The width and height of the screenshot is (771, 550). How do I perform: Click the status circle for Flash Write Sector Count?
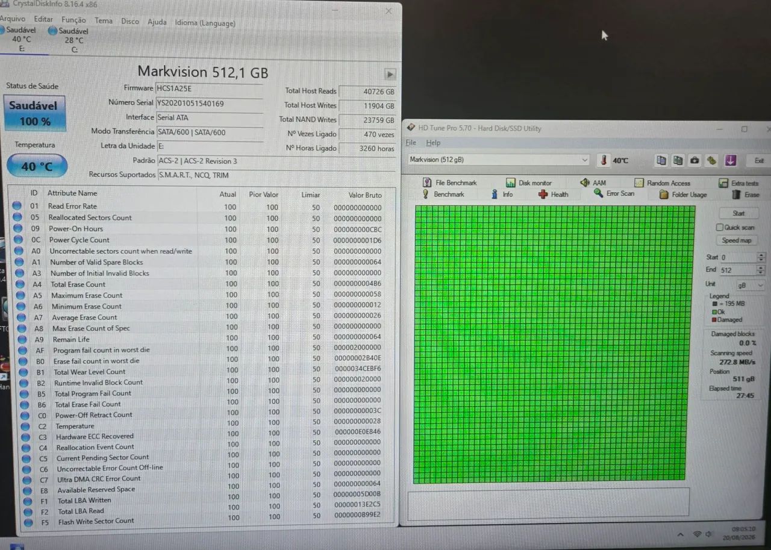coord(28,522)
